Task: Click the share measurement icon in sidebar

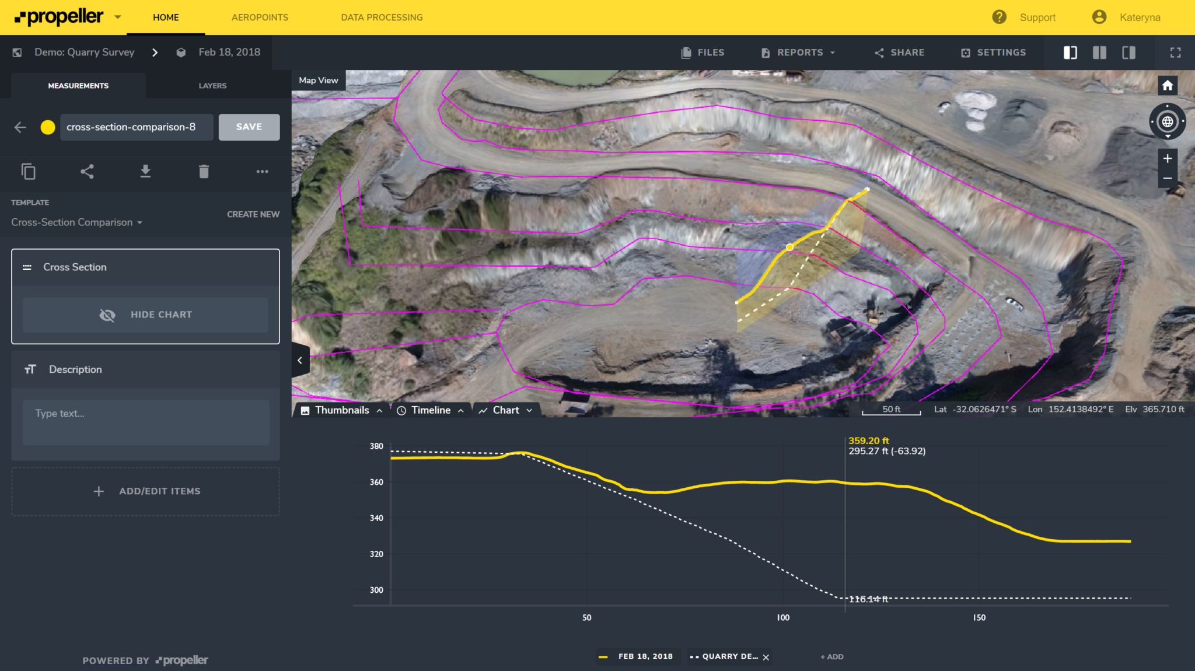Action: click(x=87, y=172)
